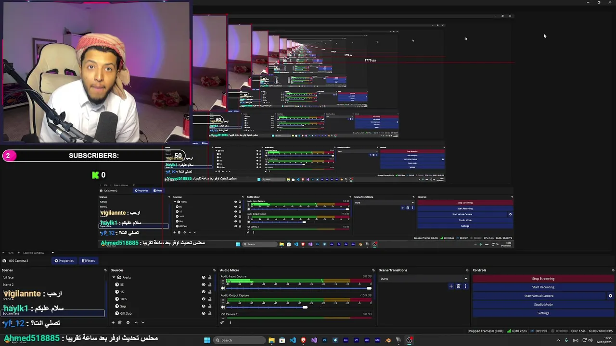The height and width of the screenshot is (346, 616).
Task: Move selected source up
Action: [x=136, y=322]
